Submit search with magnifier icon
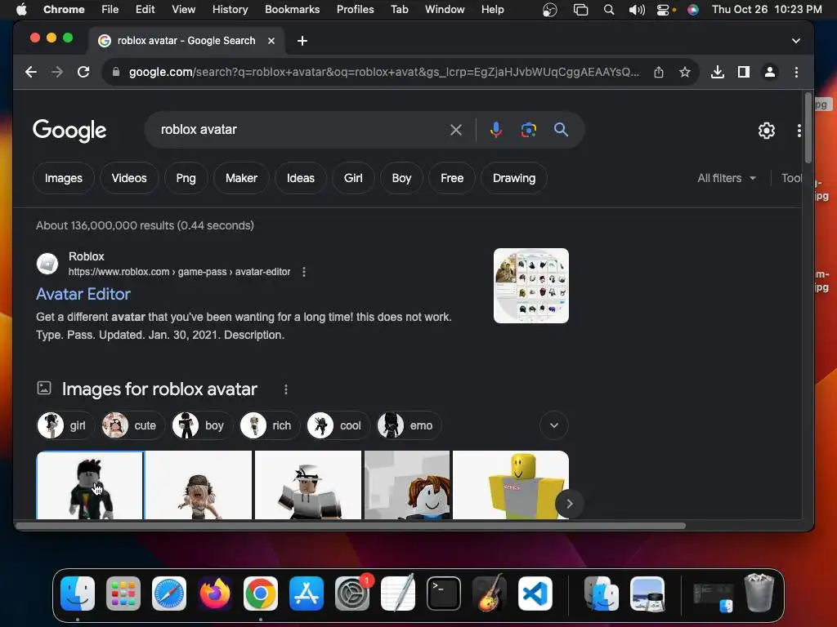 click(561, 130)
